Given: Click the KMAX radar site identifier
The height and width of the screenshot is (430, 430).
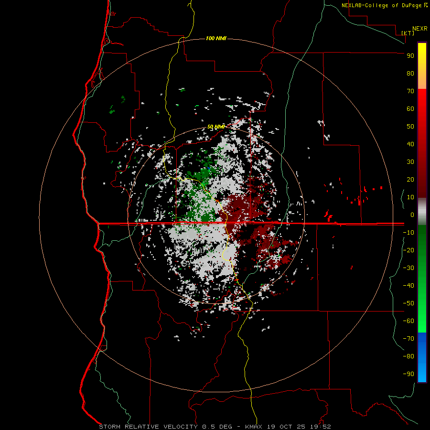Looking at the screenshot, I should 254,427.
